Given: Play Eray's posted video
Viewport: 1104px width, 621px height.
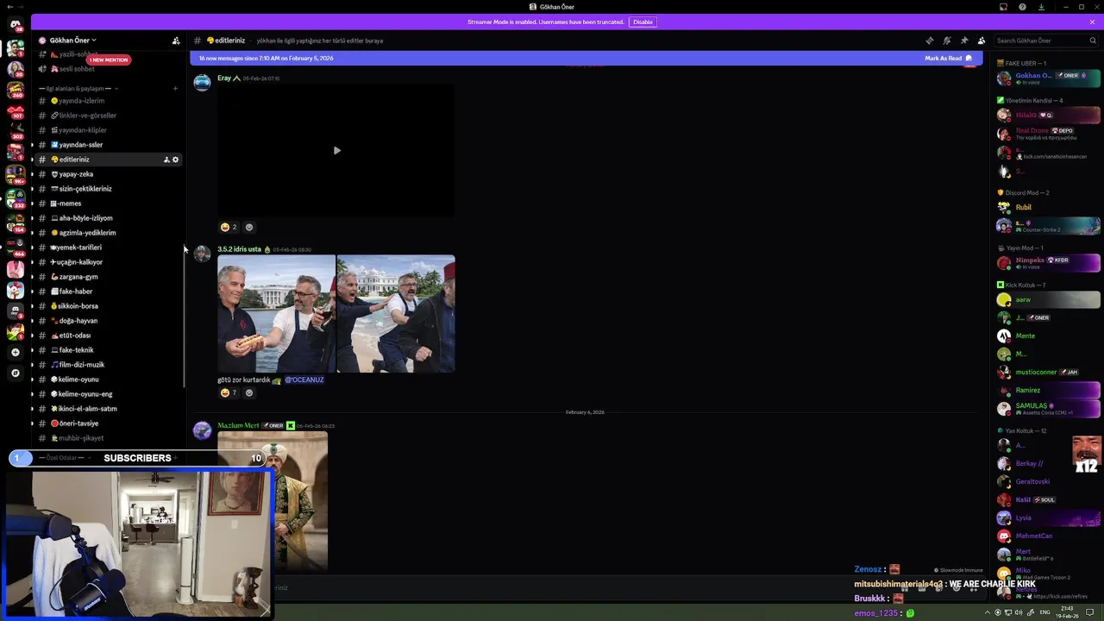Looking at the screenshot, I should (x=336, y=150).
